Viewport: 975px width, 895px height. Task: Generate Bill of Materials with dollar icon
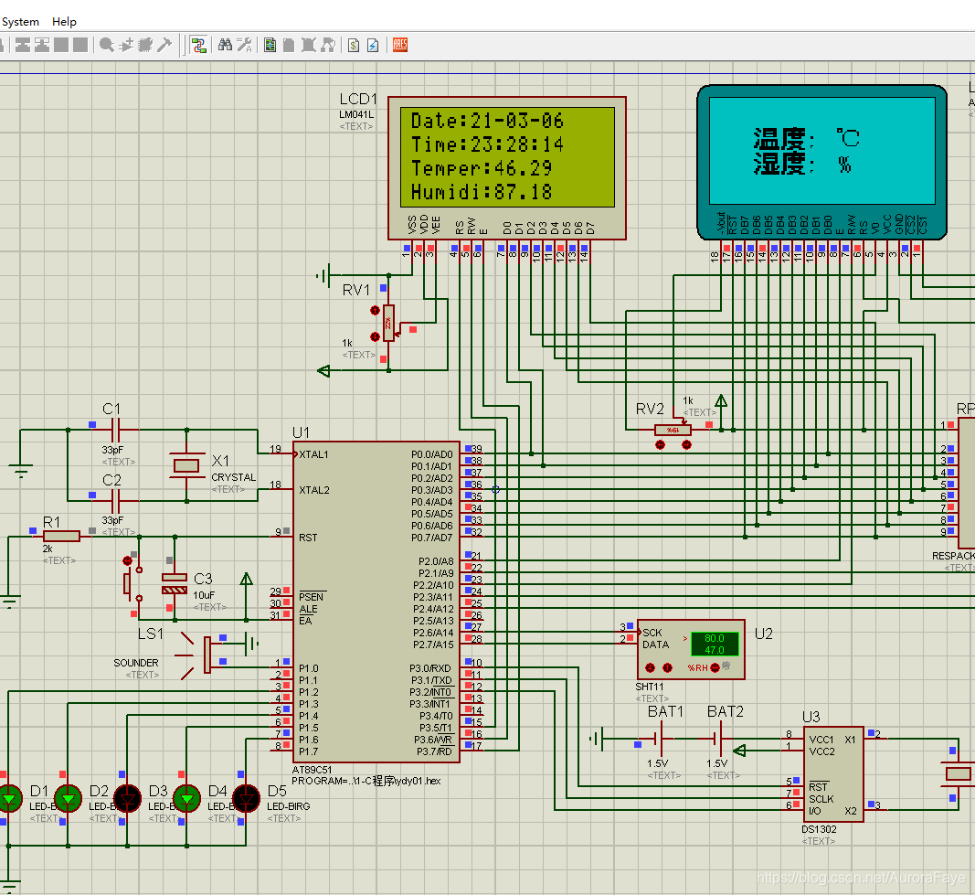pos(354,45)
